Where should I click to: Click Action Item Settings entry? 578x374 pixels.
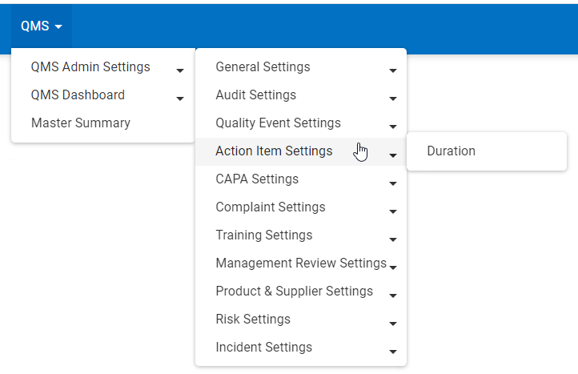pyautogui.click(x=274, y=151)
